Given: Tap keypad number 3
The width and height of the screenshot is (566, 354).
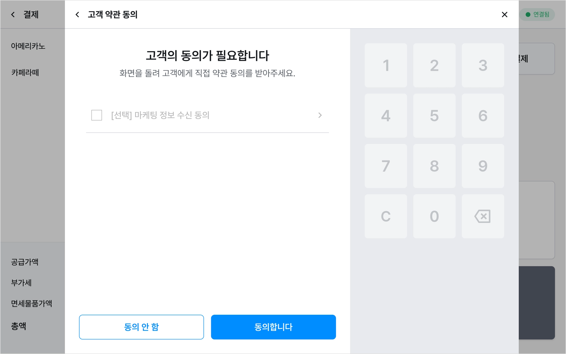Looking at the screenshot, I should (x=483, y=65).
